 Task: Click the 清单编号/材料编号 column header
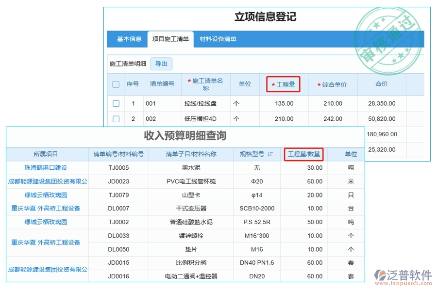click(118, 154)
